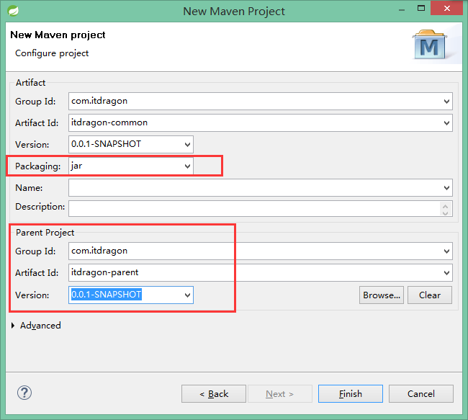Click the Browse... button
Screen dimensions: 468x420
[382, 295]
